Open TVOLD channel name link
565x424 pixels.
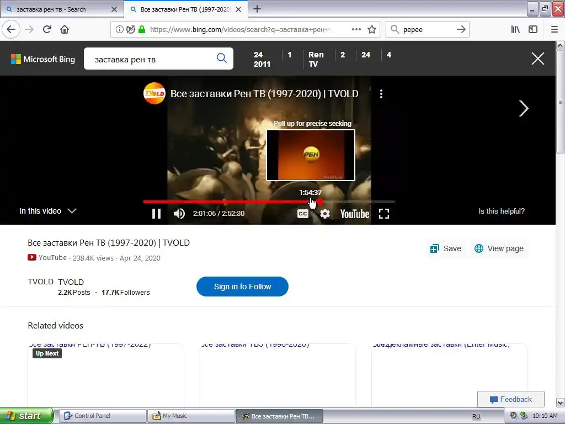[x=71, y=282]
